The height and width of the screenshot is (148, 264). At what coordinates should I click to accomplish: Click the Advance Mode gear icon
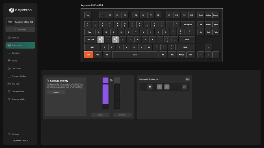[x=9, y=99]
